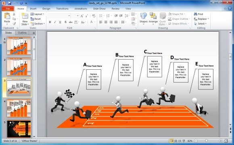Open PowerPoint Help icon
This screenshot has height=145, width=234.
[230, 8]
